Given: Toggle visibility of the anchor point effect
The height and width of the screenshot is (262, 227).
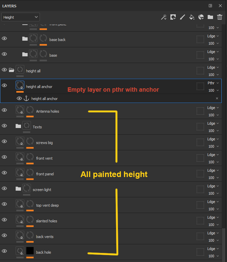Looking at the screenshot, I should coord(19,98).
